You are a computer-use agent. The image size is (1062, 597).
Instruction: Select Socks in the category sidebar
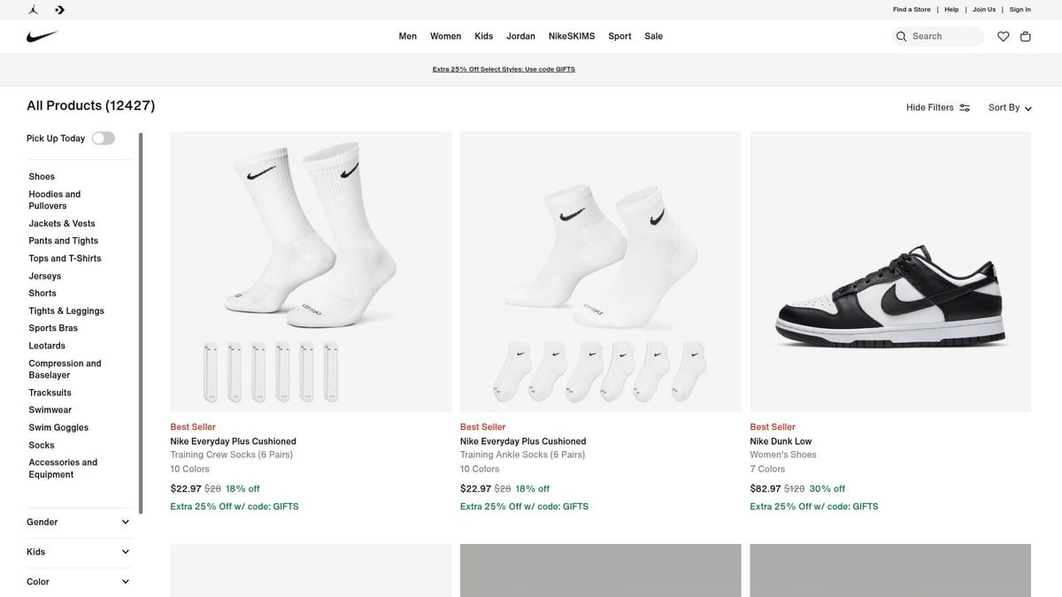[41, 445]
